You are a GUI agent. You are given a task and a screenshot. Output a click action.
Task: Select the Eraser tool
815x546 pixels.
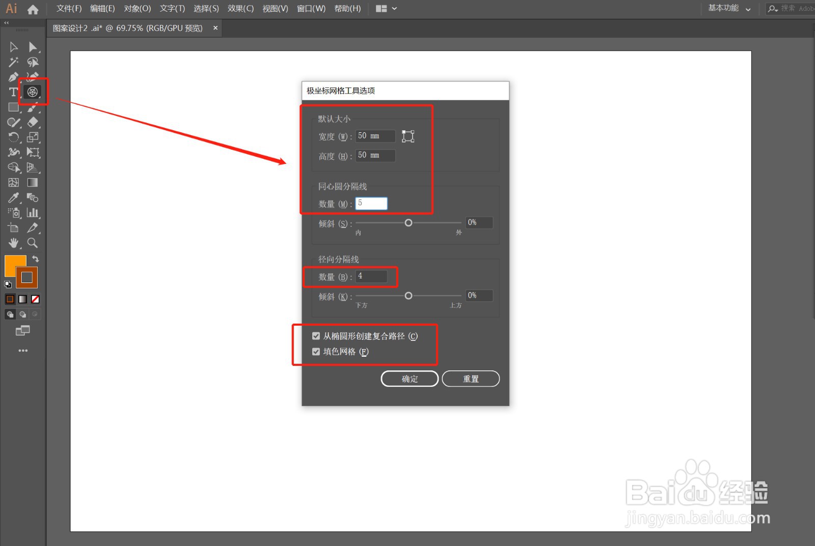tap(33, 122)
